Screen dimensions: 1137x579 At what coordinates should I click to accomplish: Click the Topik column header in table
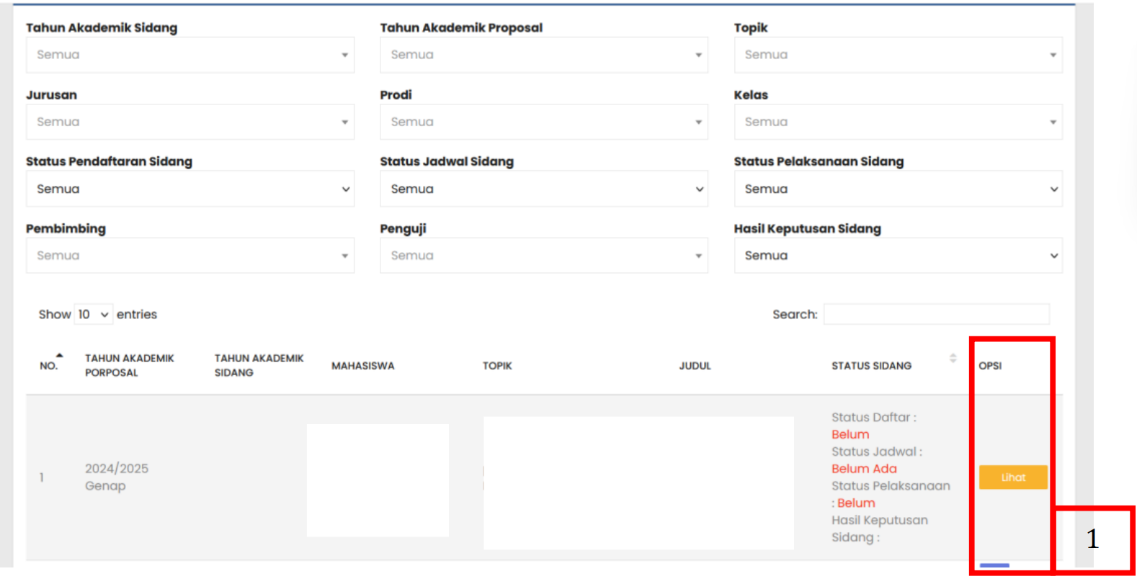pyautogui.click(x=497, y=366)
